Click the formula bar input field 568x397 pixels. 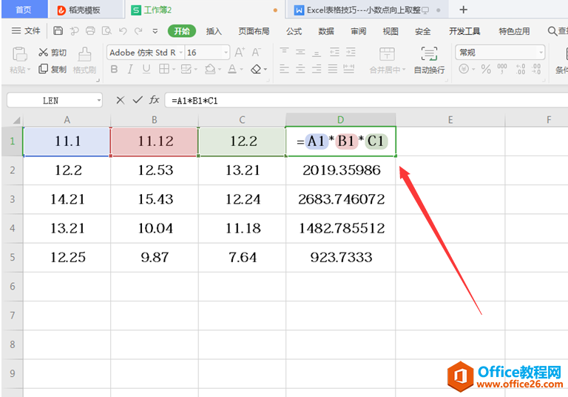click(366, 100)
